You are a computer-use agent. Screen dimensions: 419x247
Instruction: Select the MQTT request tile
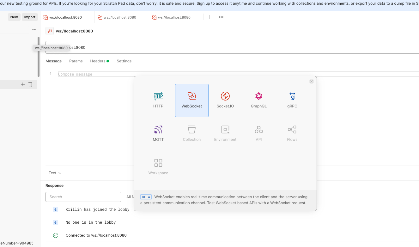(158, 134)
